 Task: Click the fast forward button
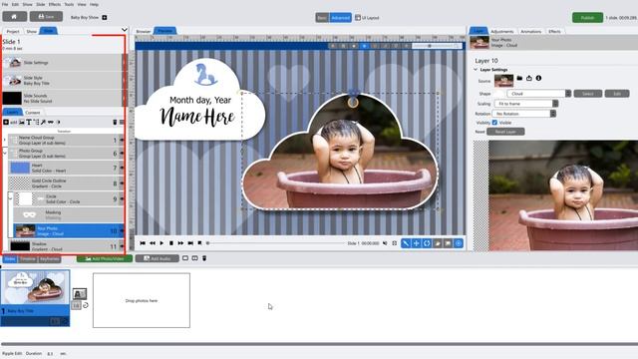pos(180,243)
